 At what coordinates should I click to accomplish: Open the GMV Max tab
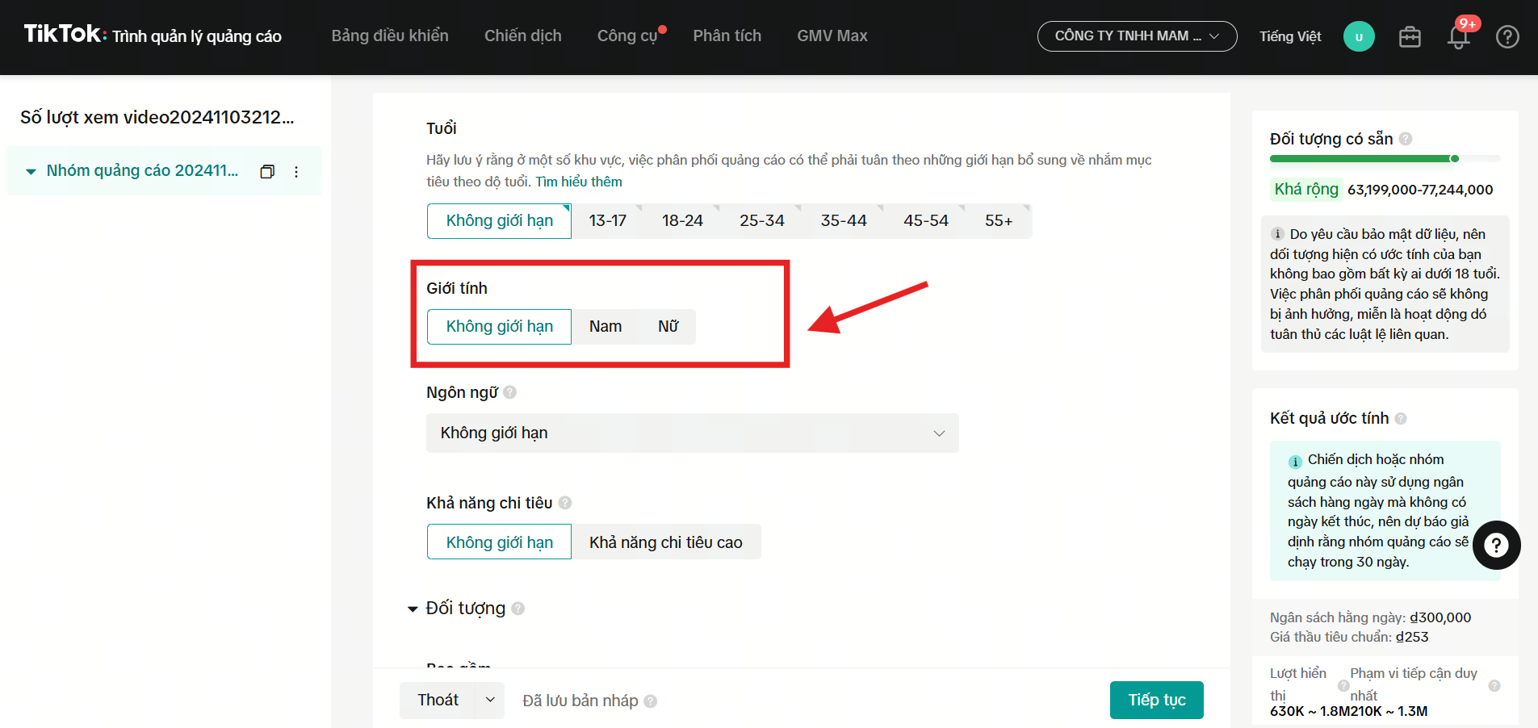pos(832,36)
